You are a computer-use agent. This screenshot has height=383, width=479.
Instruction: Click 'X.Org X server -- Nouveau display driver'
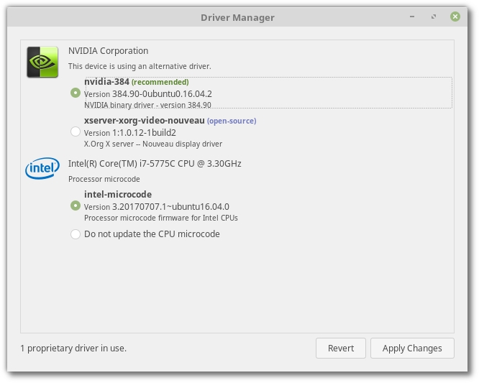click(153, 144)
